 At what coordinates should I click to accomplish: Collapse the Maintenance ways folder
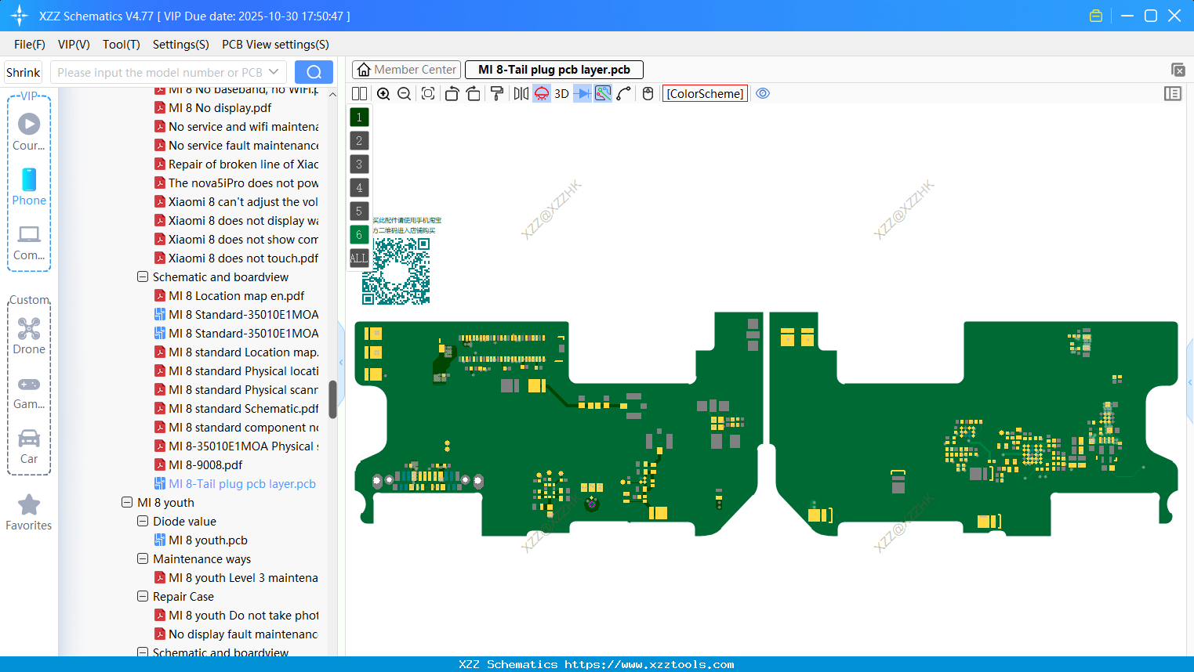pos(143,558)
